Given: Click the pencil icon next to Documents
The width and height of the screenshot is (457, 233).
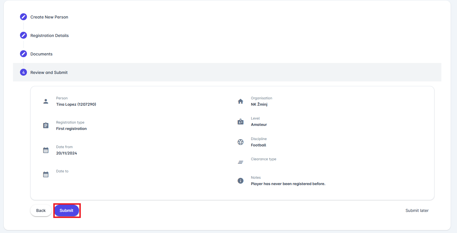Looking at the screenshot, I should [23, 54].
